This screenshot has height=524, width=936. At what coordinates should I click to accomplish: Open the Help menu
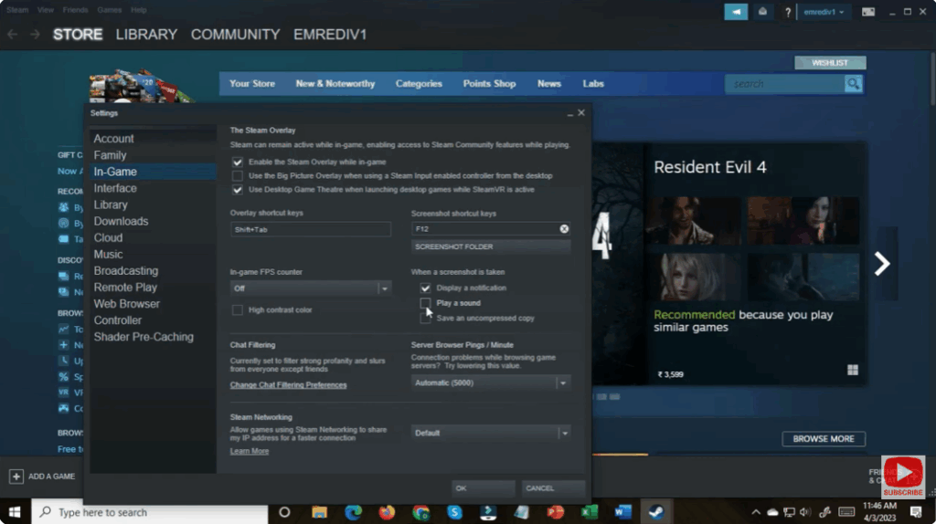coord(139,9)
